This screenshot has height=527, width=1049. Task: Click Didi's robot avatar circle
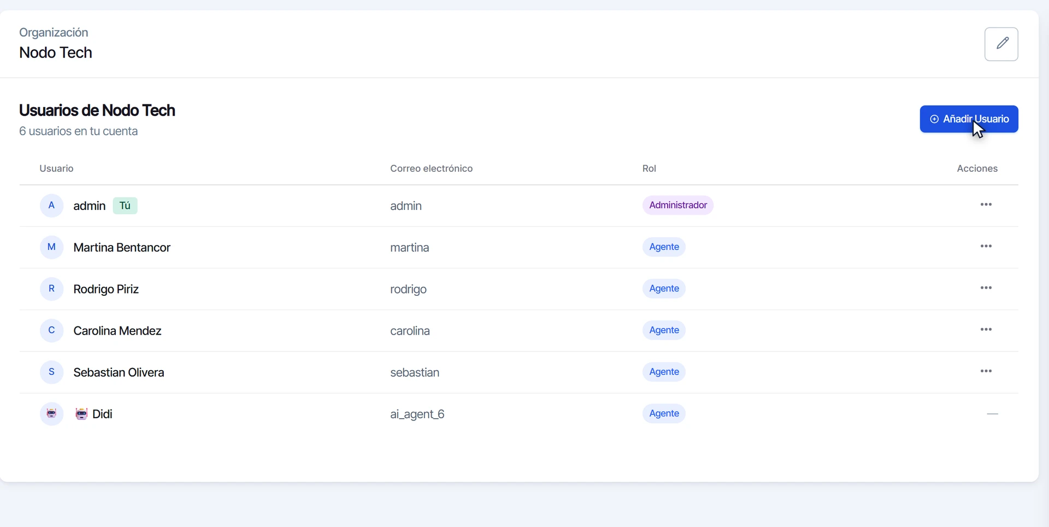coord(51,414)
